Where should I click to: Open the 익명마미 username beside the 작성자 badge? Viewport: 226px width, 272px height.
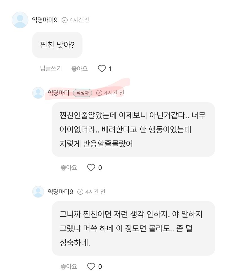(59, 93)
